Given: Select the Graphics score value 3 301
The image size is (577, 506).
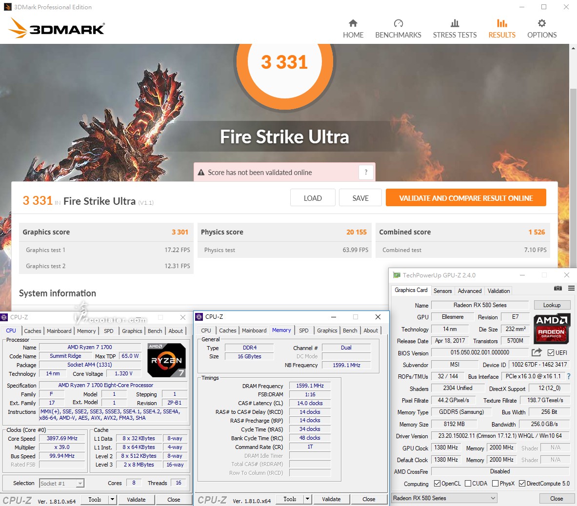Looking at the screenshot, I should point(180,232).
